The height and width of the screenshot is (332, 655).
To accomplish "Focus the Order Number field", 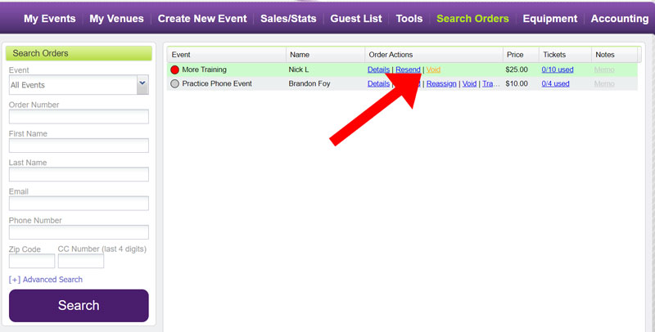I will [x=79, y=117].
